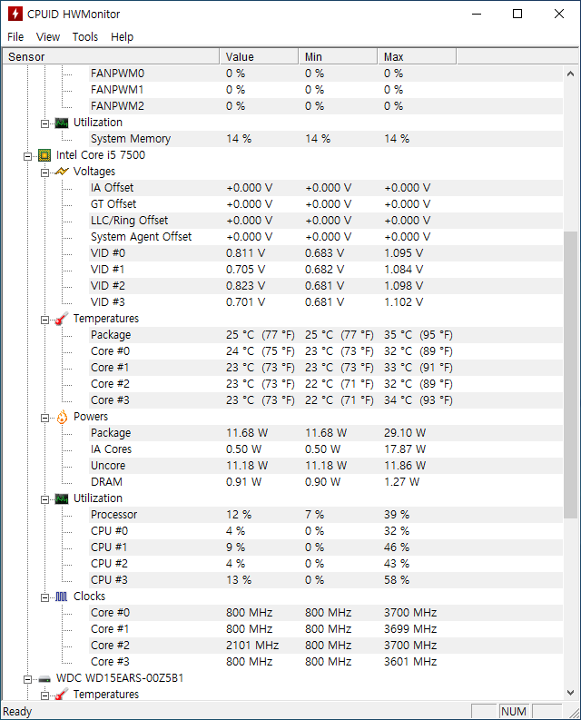This screenshot has height=720, width=581.
Task: Click the scrollbar down arrow
Action: (570, 692)
